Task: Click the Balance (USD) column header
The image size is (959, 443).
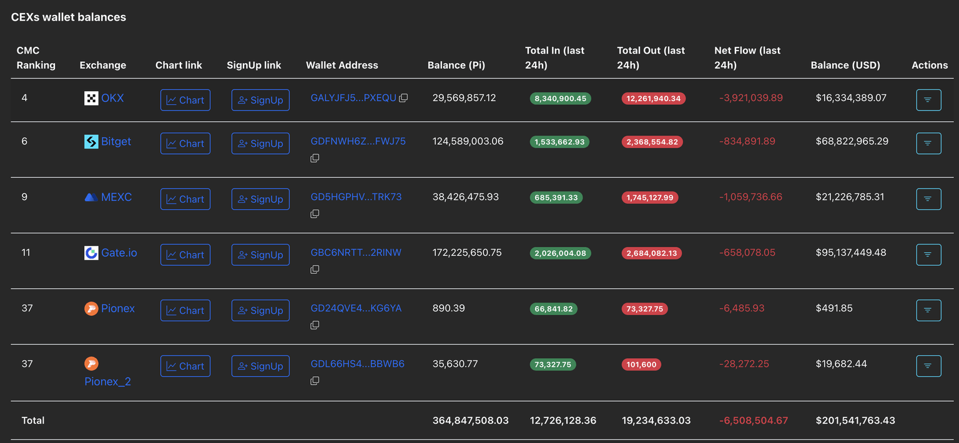Action: pos(845,65)
